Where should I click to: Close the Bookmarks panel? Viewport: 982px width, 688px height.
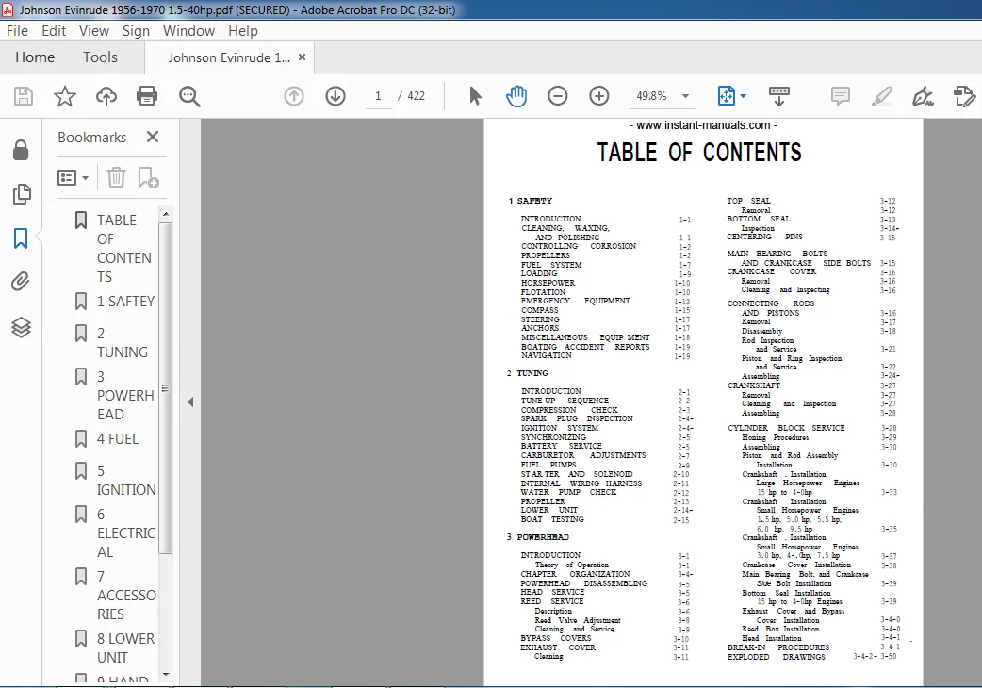(x=152, y=137)
